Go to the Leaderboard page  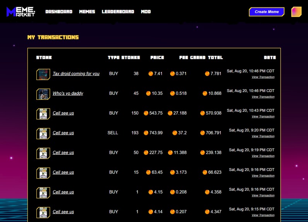click(x=118, y=12)
